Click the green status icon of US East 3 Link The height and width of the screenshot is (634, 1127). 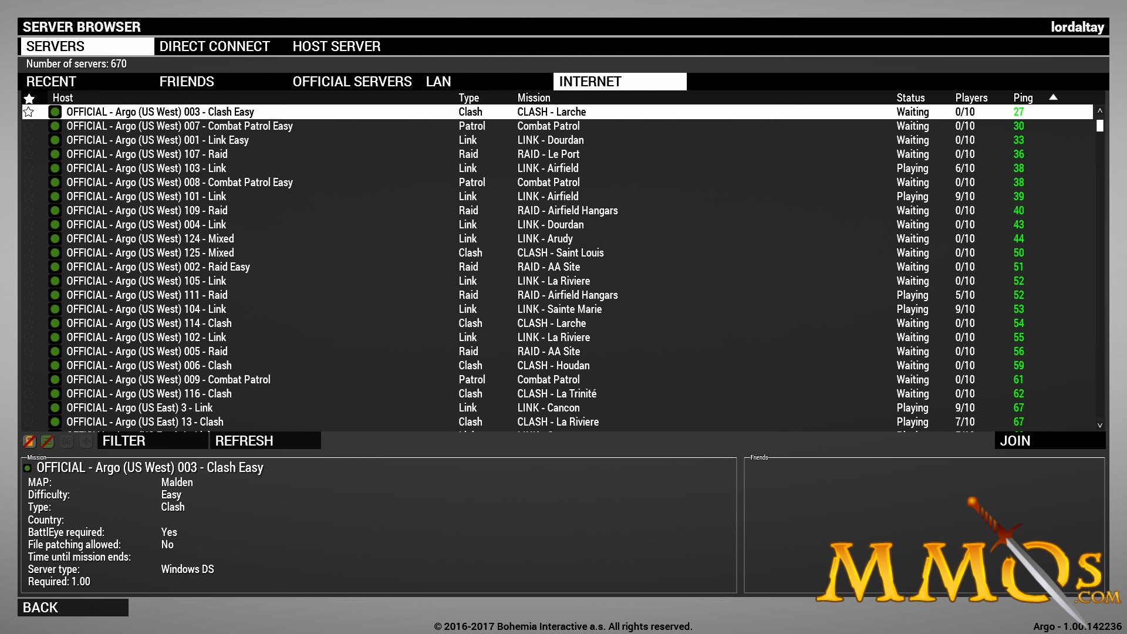[x=55, y=408]
